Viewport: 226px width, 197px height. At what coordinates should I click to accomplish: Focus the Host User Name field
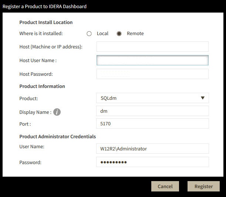(152, 60)
